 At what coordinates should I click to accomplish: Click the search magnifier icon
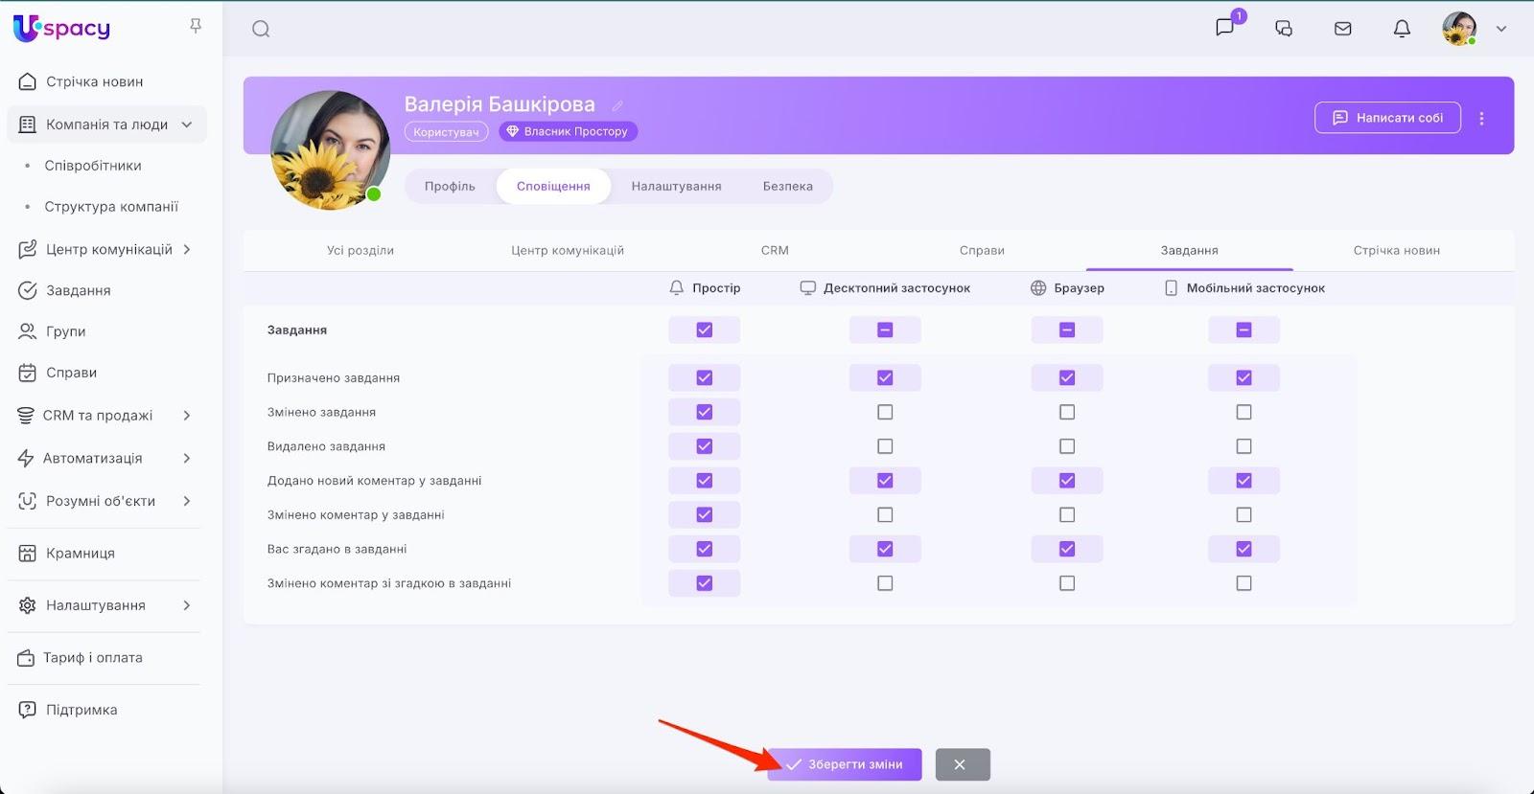click(x=261, y=29)
